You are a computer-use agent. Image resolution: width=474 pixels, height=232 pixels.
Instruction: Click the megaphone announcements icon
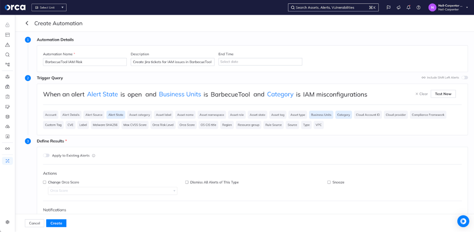tap(399, 7)
